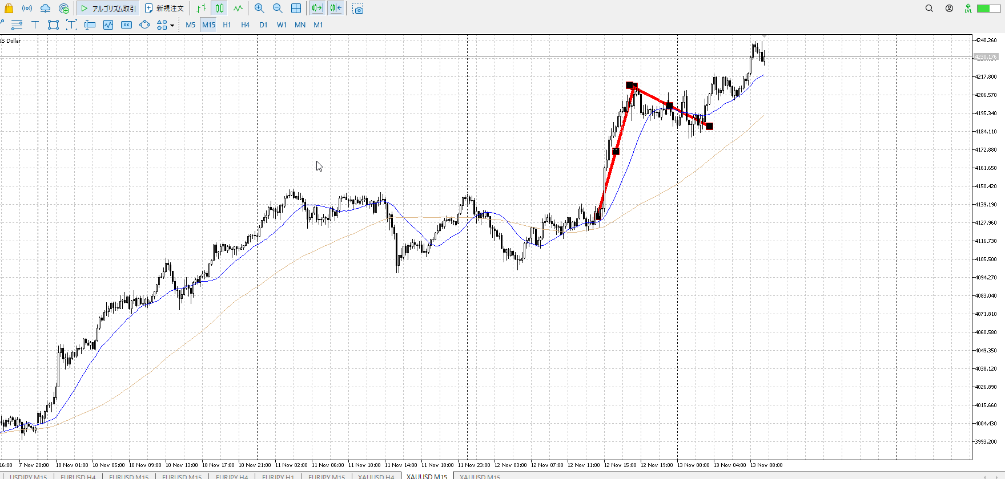Toggle chart auto scroll to end
This screenshot has height=479, width=1005.
tap(317, 9)
